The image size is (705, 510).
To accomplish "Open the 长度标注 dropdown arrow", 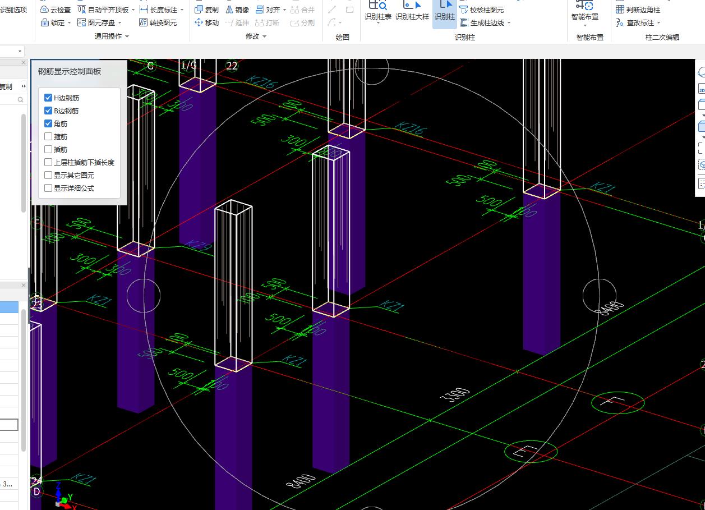I will (182, 10).
